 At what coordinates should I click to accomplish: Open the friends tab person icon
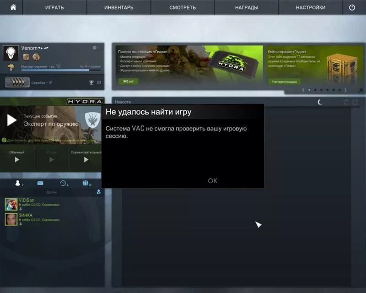click(x=18, y=183)
